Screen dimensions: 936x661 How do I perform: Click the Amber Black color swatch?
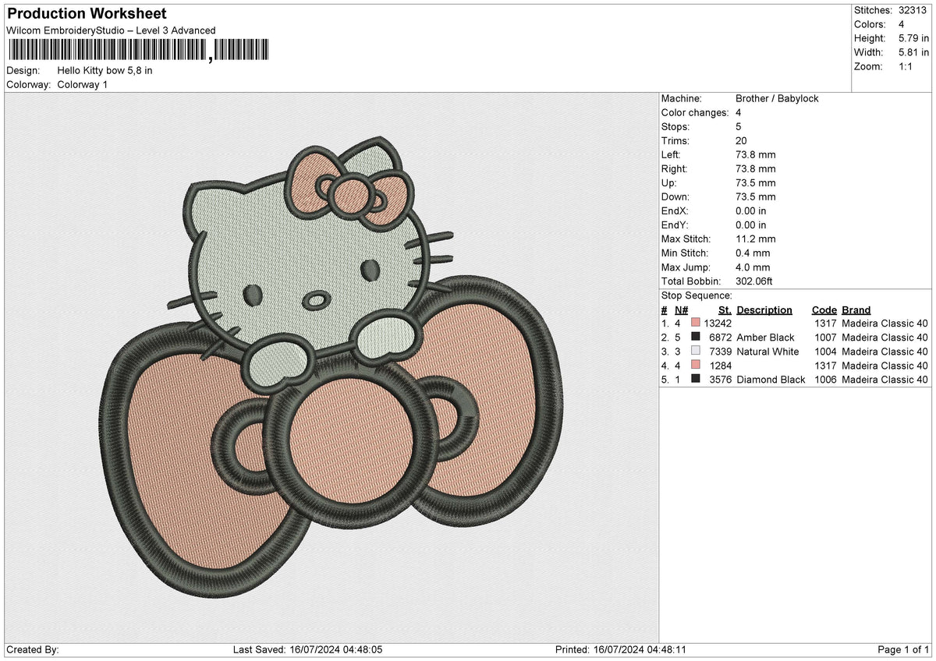click(696, 338)
